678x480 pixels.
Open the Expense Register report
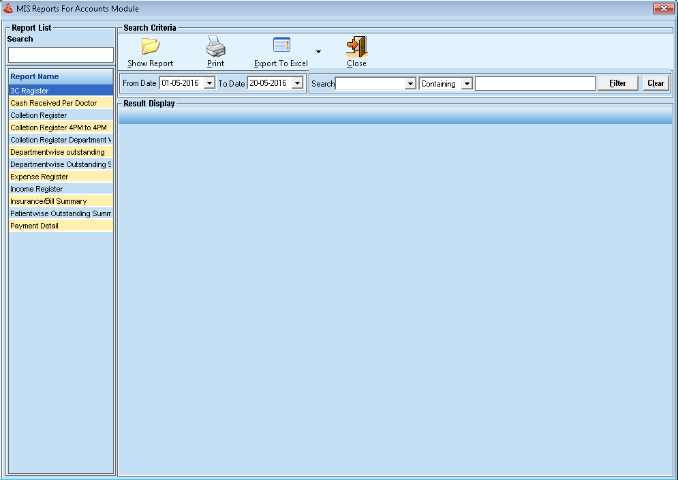60,177
